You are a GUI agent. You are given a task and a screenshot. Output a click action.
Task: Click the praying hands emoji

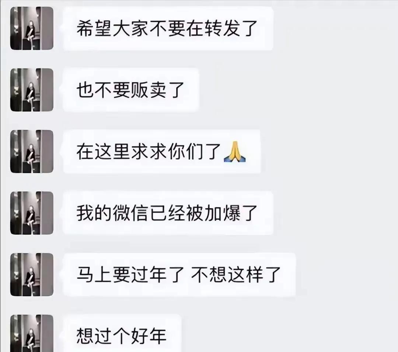tap(234, 152)
